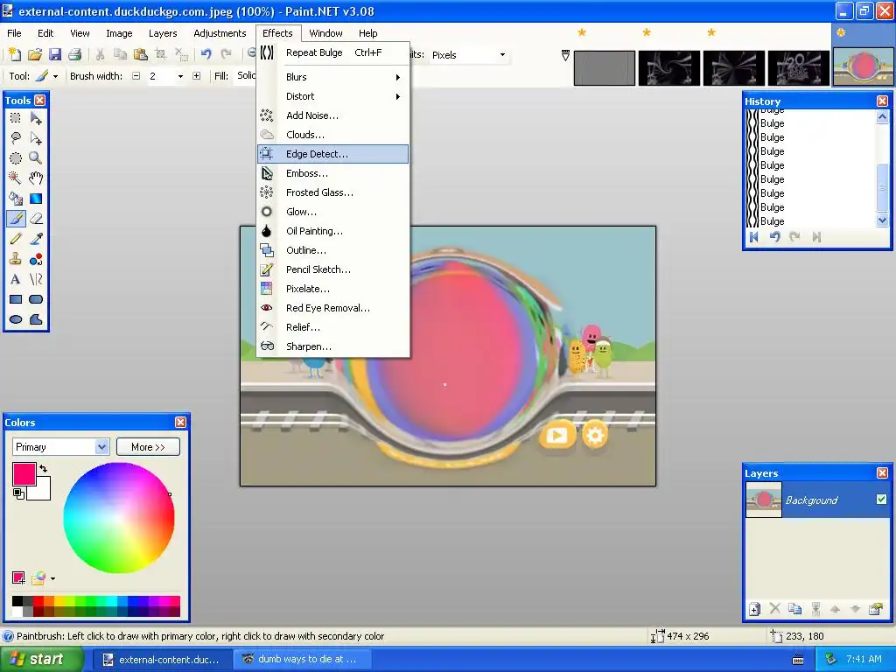Viewport: 896px width, 672px height.
Task: Choose Frosted Glass effect
Action: 333,192
